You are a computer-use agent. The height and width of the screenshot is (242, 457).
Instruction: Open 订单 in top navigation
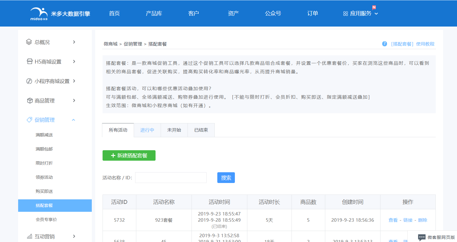[313, 13]
